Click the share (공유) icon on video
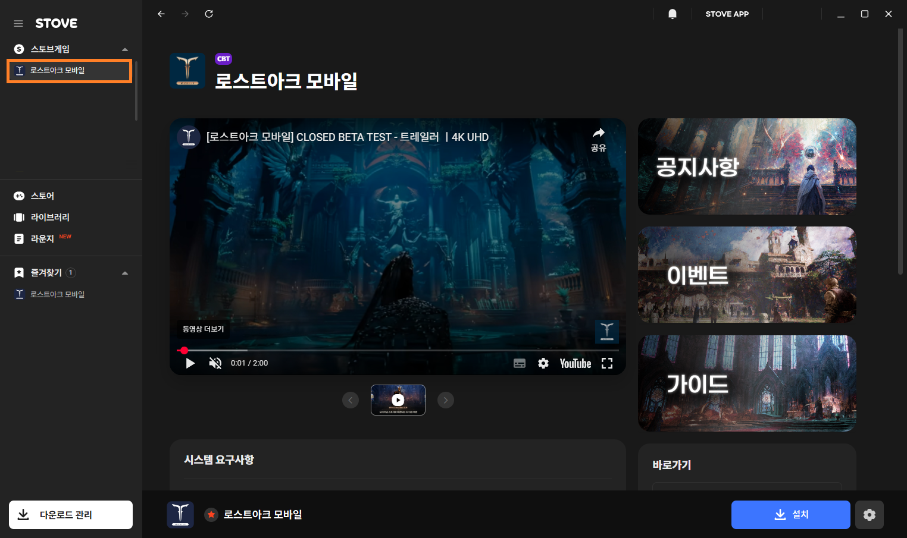 (598, 139)
